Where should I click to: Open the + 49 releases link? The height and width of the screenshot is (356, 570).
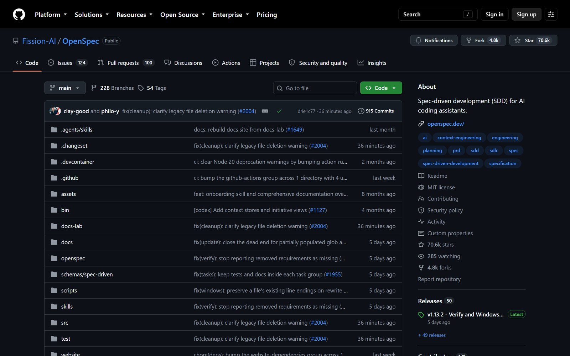click(x=432, y=335)
